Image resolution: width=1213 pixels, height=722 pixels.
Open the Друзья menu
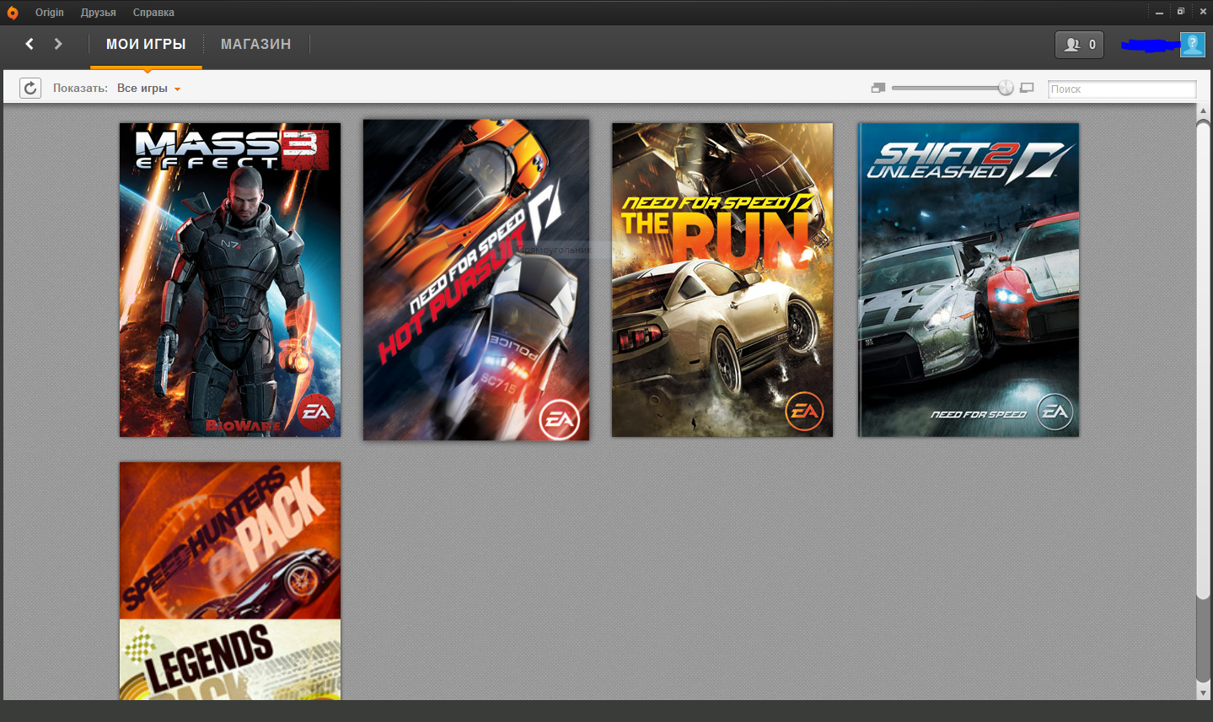click(x=99, y=13)
